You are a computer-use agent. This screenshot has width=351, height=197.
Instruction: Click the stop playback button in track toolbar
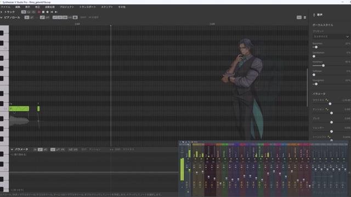tap(43, 12)
